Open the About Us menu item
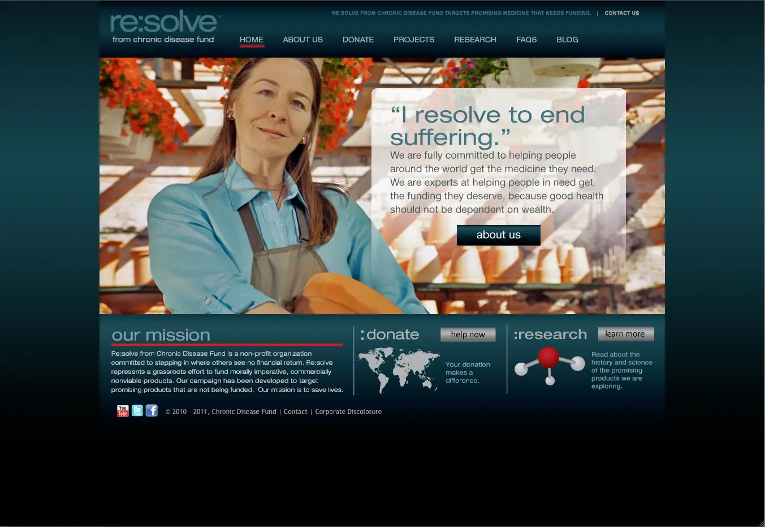Screen dimensions: 765x527 point(302,40)
